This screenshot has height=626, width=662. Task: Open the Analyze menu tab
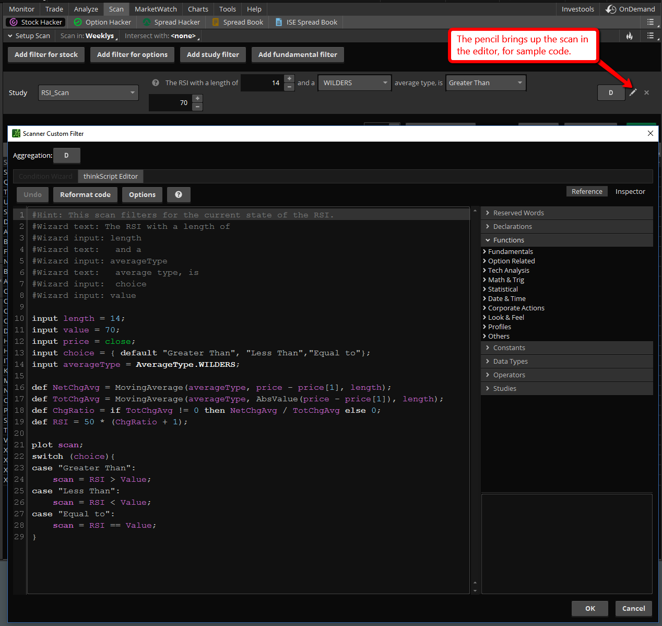pos(86,9)
